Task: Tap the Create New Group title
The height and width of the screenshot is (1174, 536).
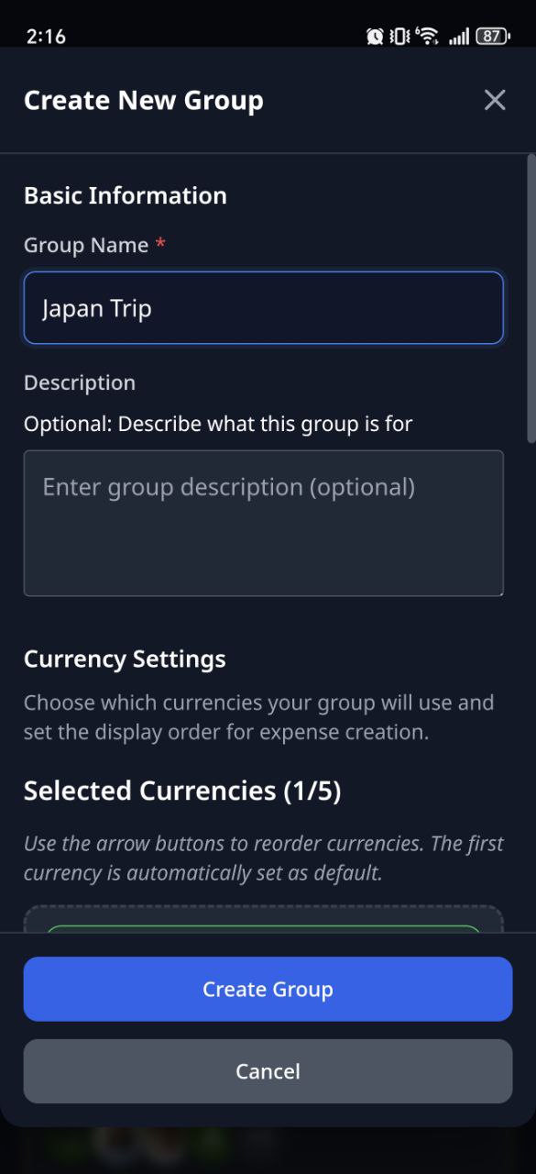Action: [143, 100]
